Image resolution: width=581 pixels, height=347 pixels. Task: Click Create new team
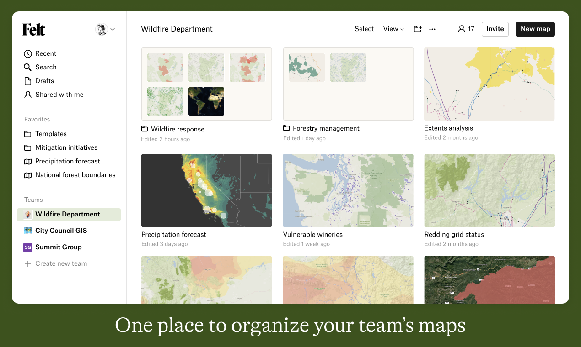[x=61, y=264]
